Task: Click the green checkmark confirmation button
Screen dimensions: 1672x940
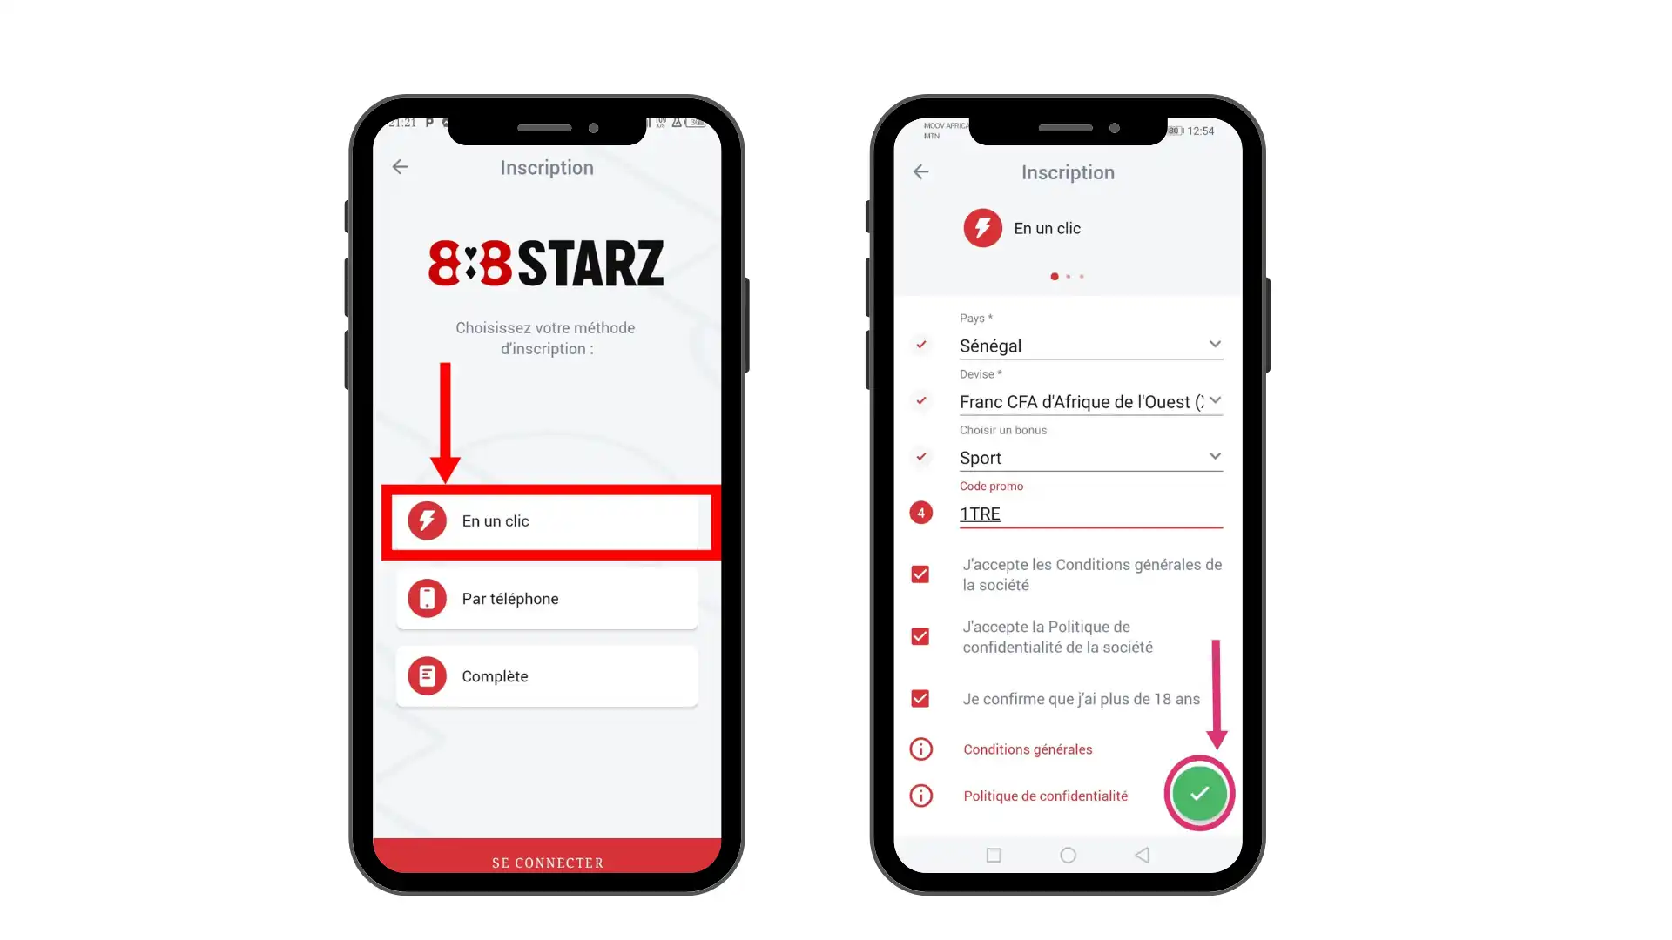Action: pos(1199,792)
